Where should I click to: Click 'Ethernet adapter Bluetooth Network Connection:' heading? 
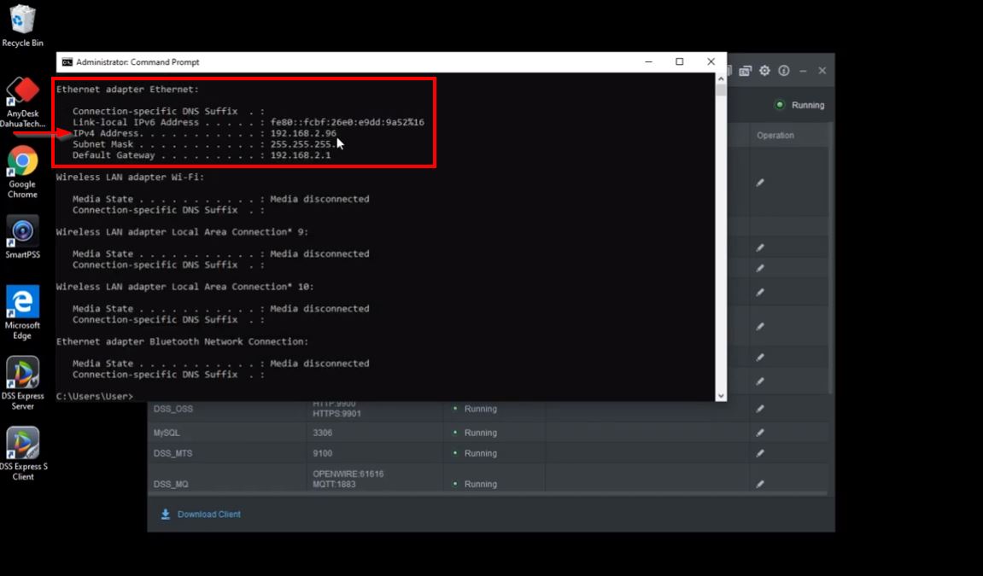point(182,342)
